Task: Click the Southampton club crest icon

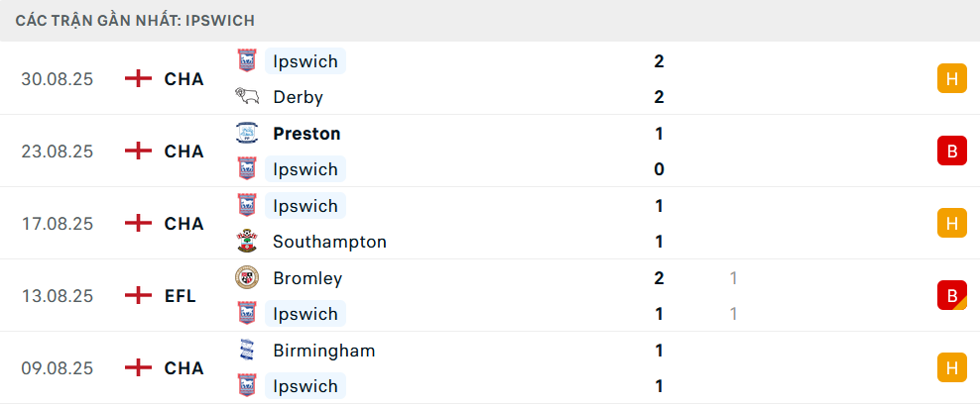Action: point(246,242)
